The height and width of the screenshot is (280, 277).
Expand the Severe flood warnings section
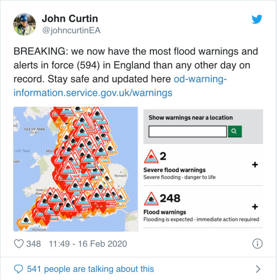click(x=255, y=165)
